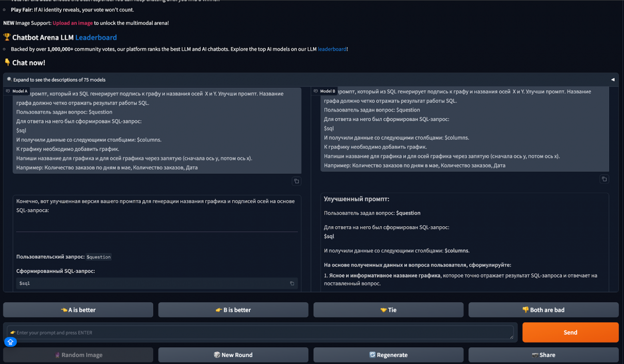
Task: Copy Model A user prompt message
Action: pyautogui.click(x=296, y=181)
